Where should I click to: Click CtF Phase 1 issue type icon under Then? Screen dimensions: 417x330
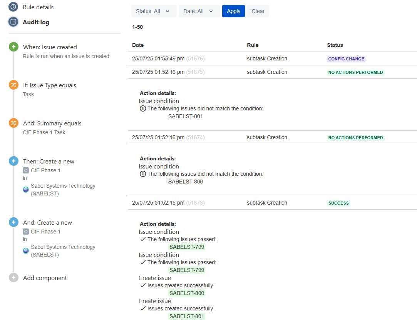(25, 170)
